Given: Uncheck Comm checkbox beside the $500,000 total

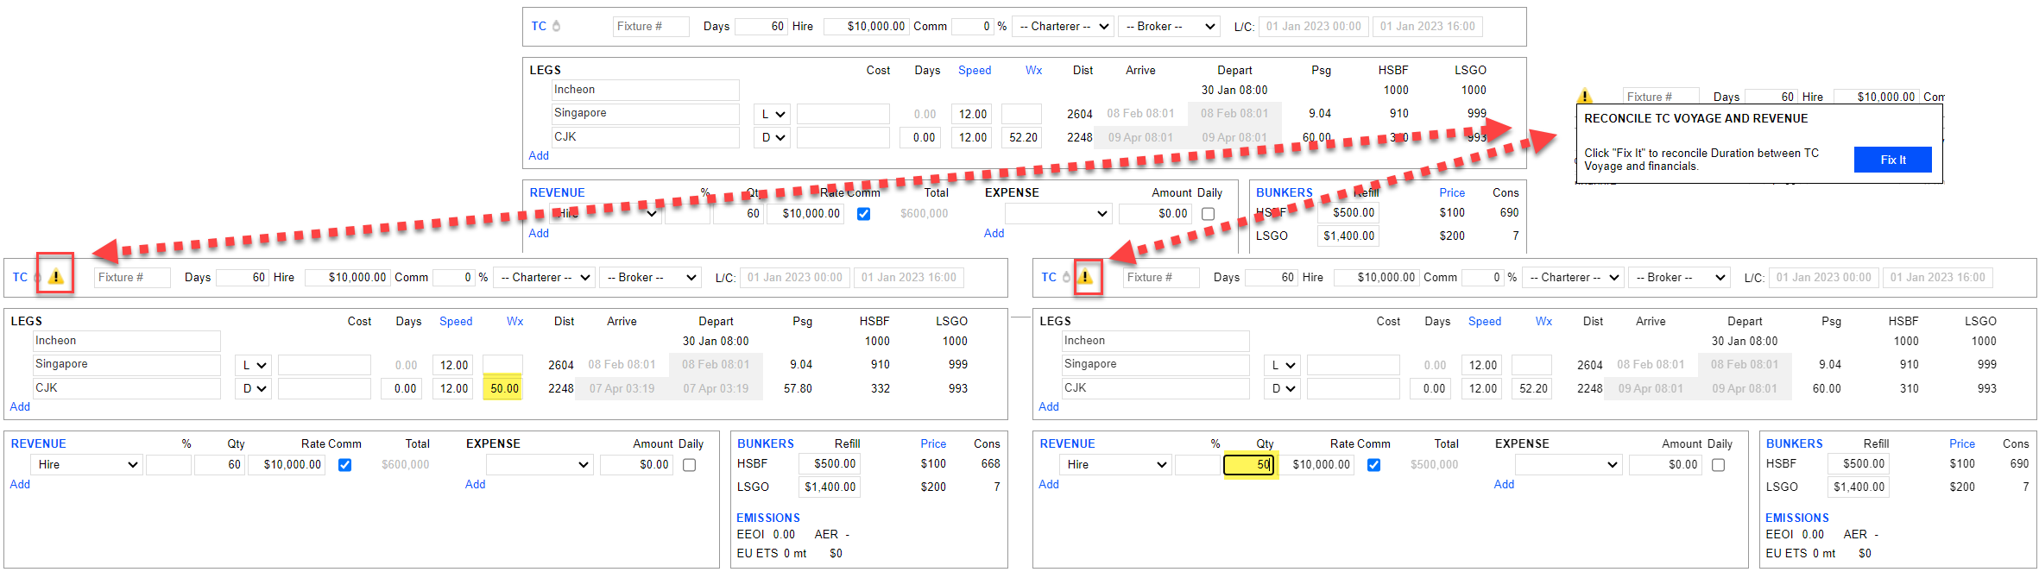Looking at the screenshot, I should click(x=1373, y=465).
